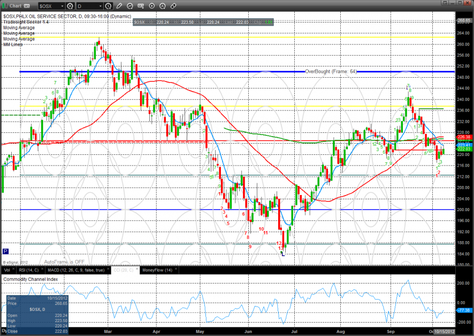Expand the $OSX symbol dropdown
The height and width of the screenshot is (336, 474).
(62, 6)
